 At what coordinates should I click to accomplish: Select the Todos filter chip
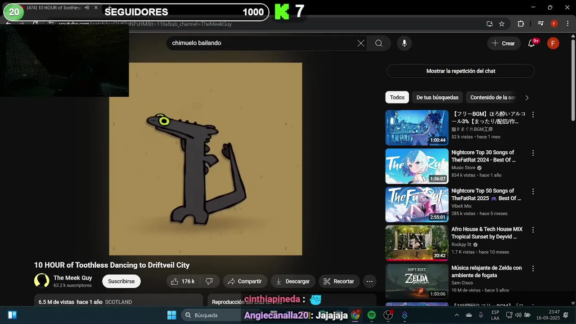click(397, 98)
